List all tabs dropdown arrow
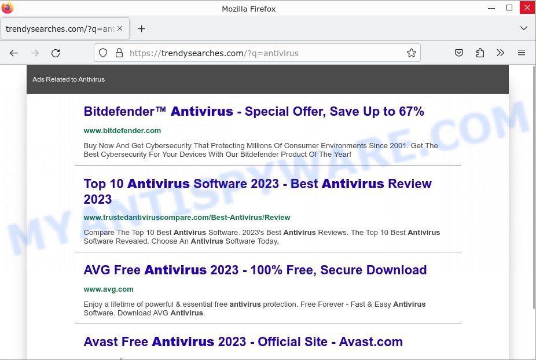The image size is (536, 360). 523,28
